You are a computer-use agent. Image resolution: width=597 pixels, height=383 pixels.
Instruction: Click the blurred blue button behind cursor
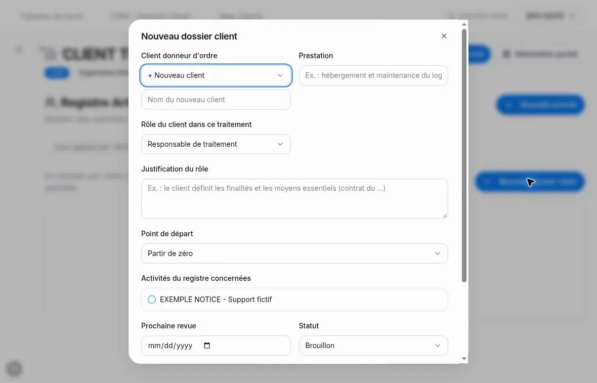[x=530, y=182]
